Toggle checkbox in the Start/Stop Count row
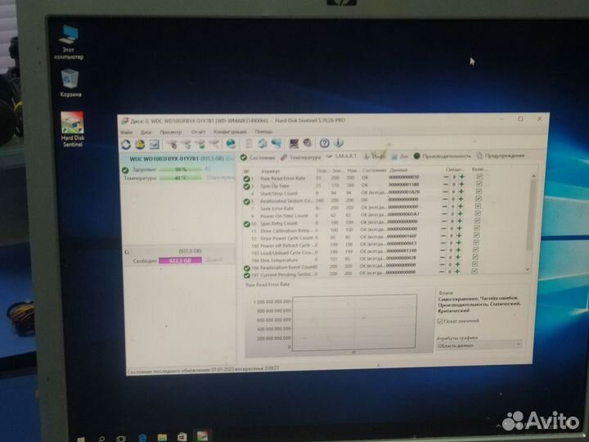 tap(479, 191)
